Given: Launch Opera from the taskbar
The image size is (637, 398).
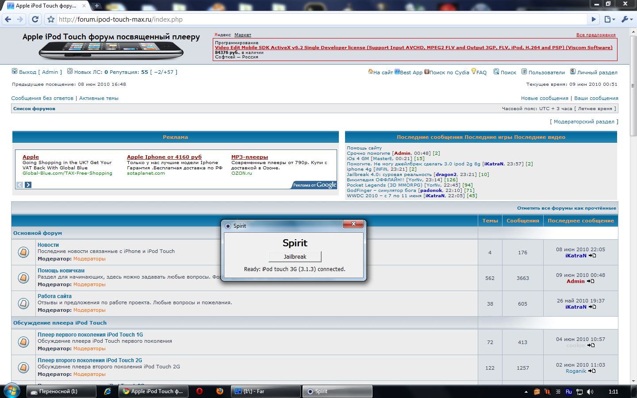Looking at the screenshot, I should tap(200, 391).
